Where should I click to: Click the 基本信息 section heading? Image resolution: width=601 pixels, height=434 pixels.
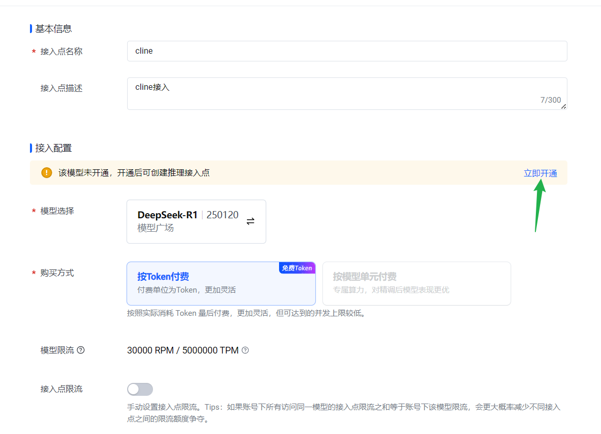(53, 28)
